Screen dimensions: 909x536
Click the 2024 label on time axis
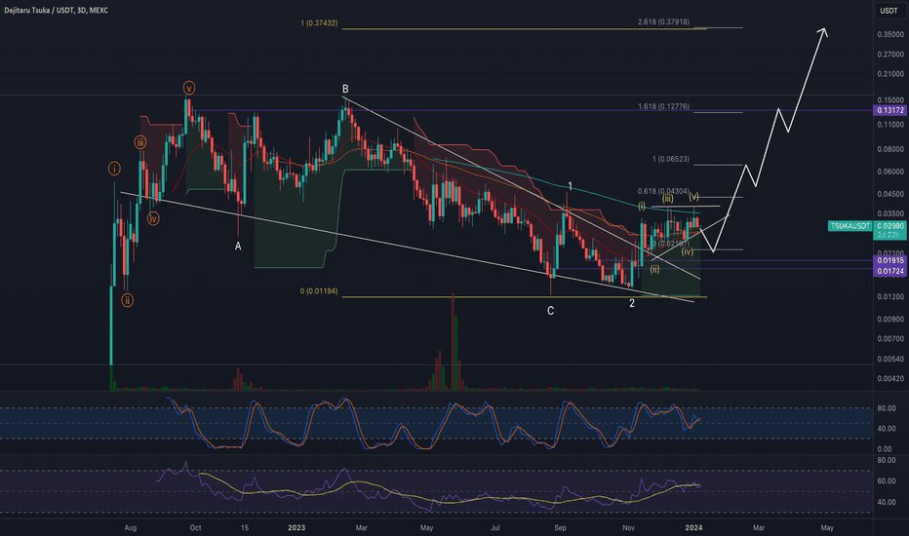(693, 528)
